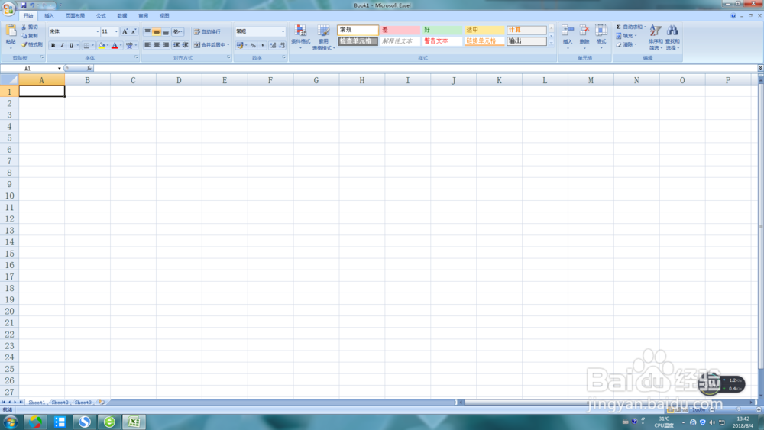Toggle bold formatting (B)
The width and height of the screenshot is (764, 430).
point(53,45)
